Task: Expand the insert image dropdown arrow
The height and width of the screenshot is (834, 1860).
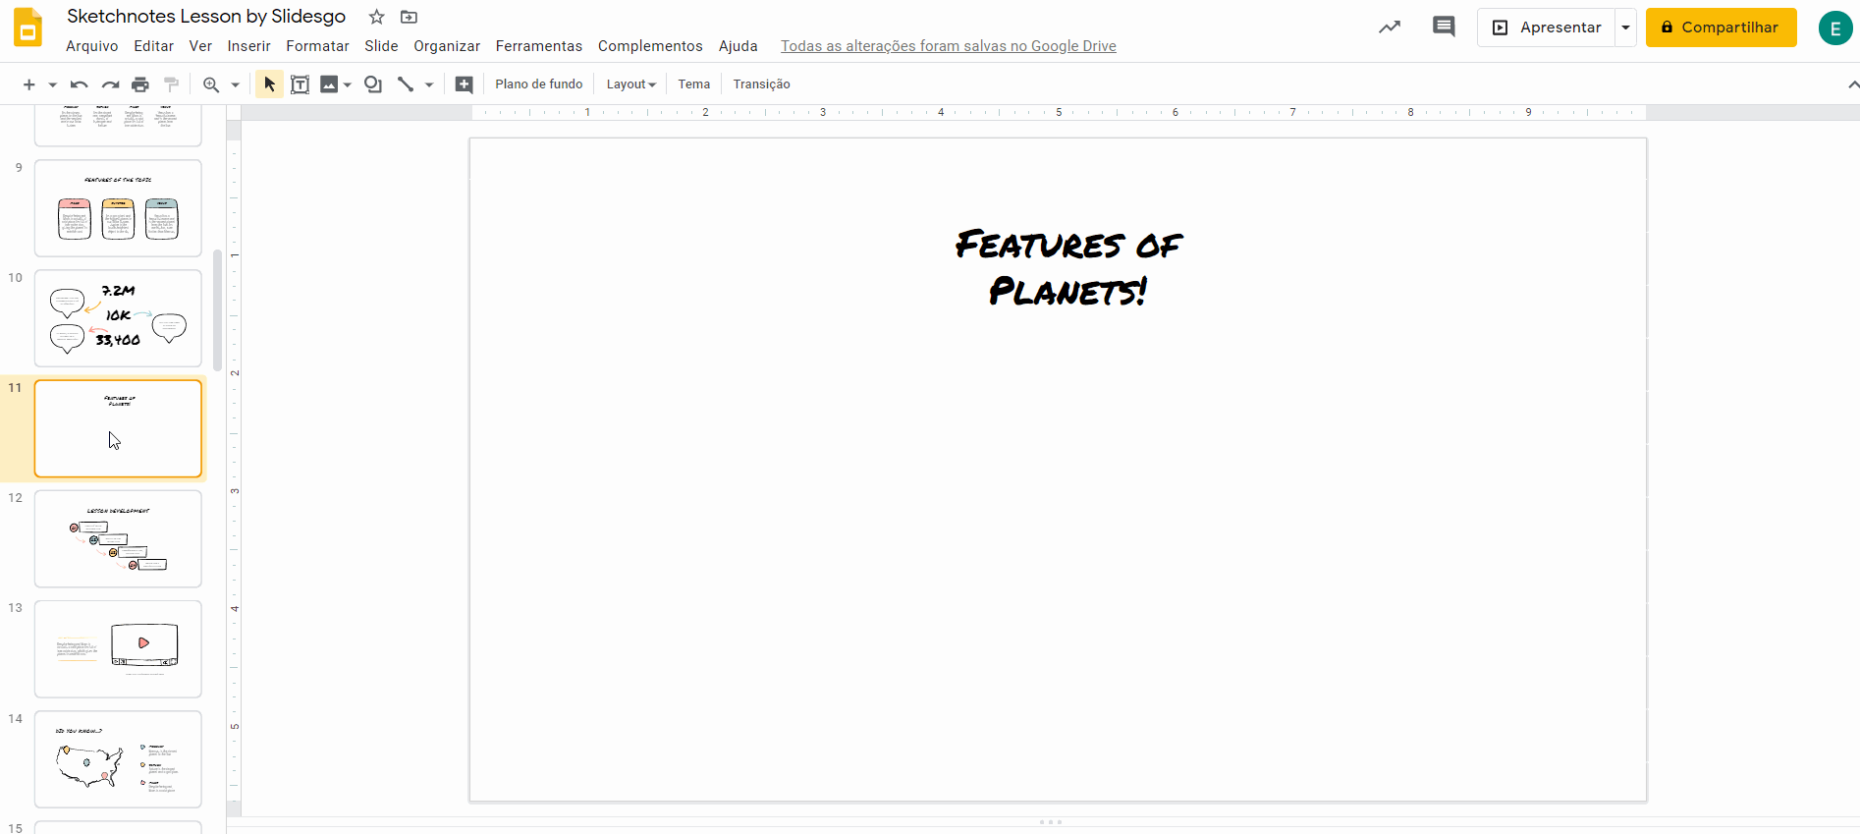Action: tap(348, 84)
